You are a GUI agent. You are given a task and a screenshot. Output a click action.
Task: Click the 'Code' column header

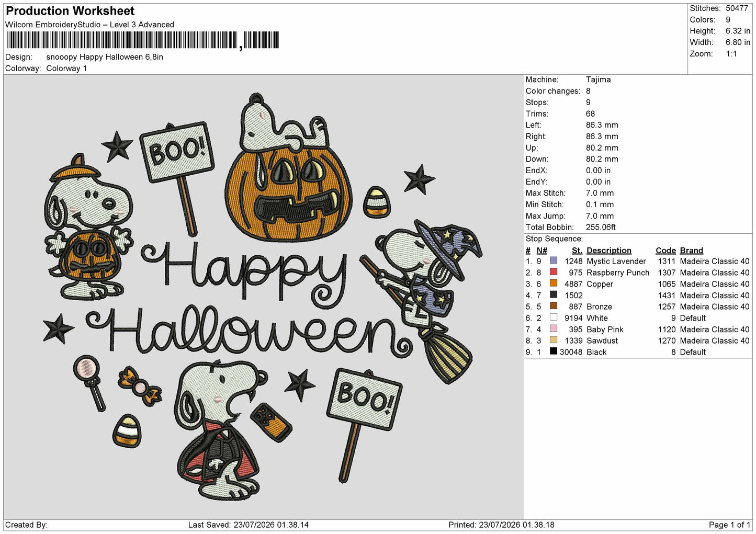click(x=665, y=251)
